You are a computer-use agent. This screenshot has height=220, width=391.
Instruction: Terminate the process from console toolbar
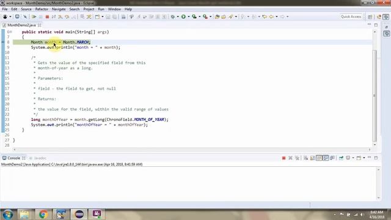click(x=283, y=158)
